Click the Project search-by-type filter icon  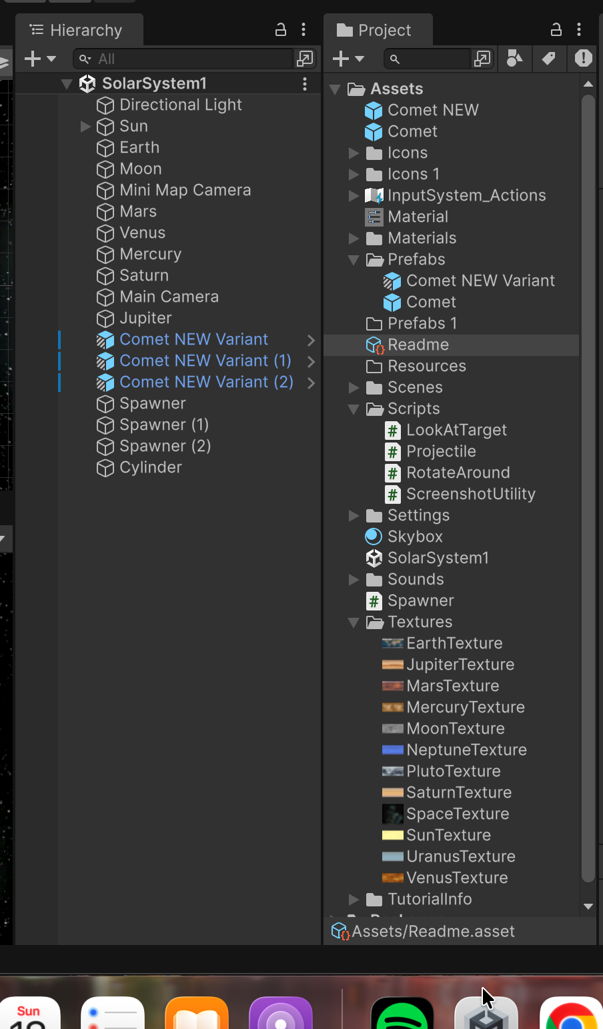click(514, 59)
